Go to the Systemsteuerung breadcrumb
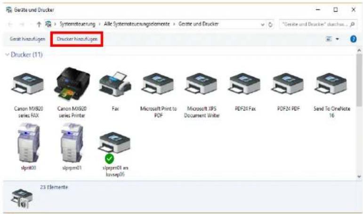Screen dimensions: 363x214 click(x=77, y=24)
